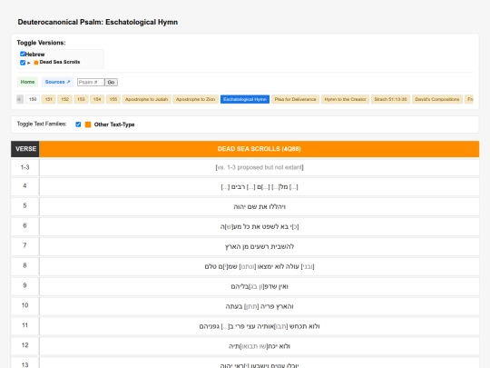Select psalm tab 155
490x368 pixels.
tap(113, 99)
